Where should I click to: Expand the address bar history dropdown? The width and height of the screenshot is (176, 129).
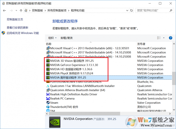click(x=126, y=11)
